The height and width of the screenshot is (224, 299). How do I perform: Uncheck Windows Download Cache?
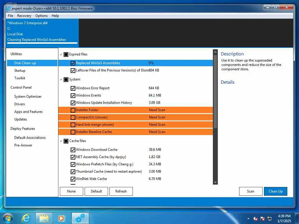click(x=73, y=150)
